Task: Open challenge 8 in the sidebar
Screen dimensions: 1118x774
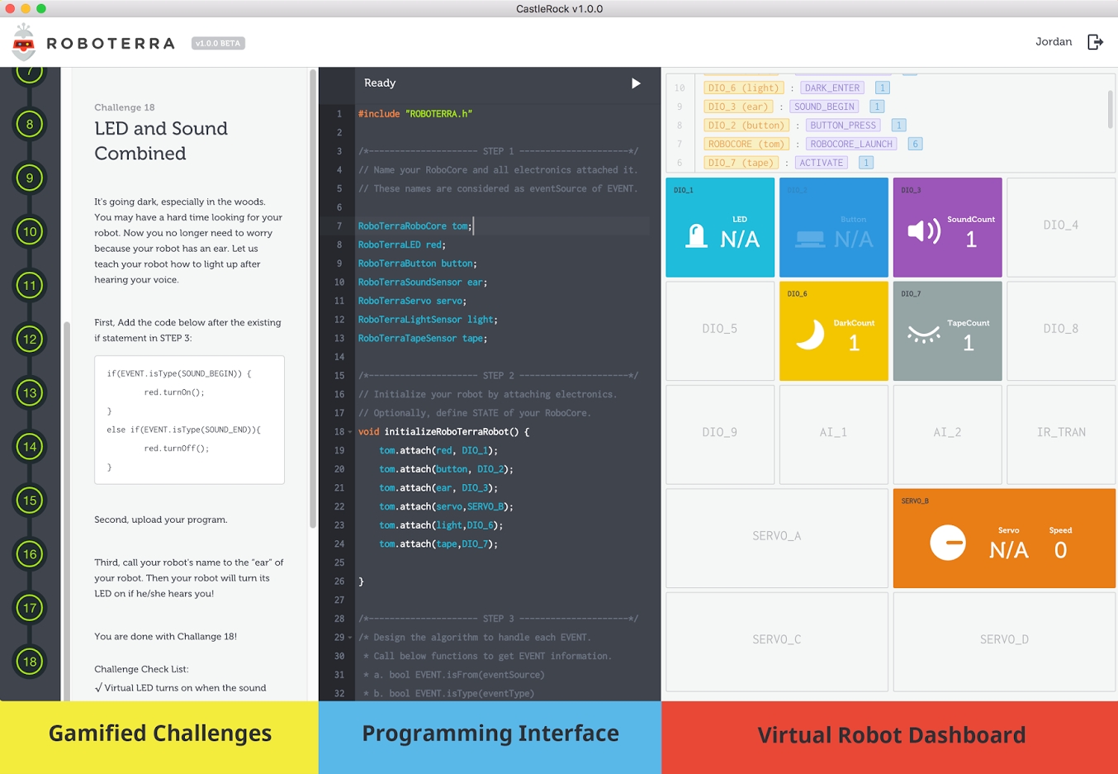Action: [x=30, y=125]
